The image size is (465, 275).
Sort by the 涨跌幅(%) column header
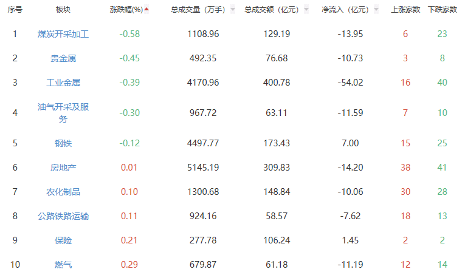126,10
